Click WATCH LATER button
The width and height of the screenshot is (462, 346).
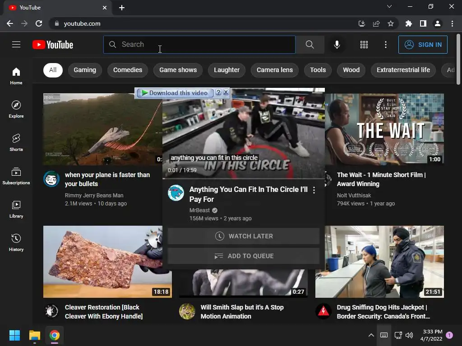pos(244,236)
